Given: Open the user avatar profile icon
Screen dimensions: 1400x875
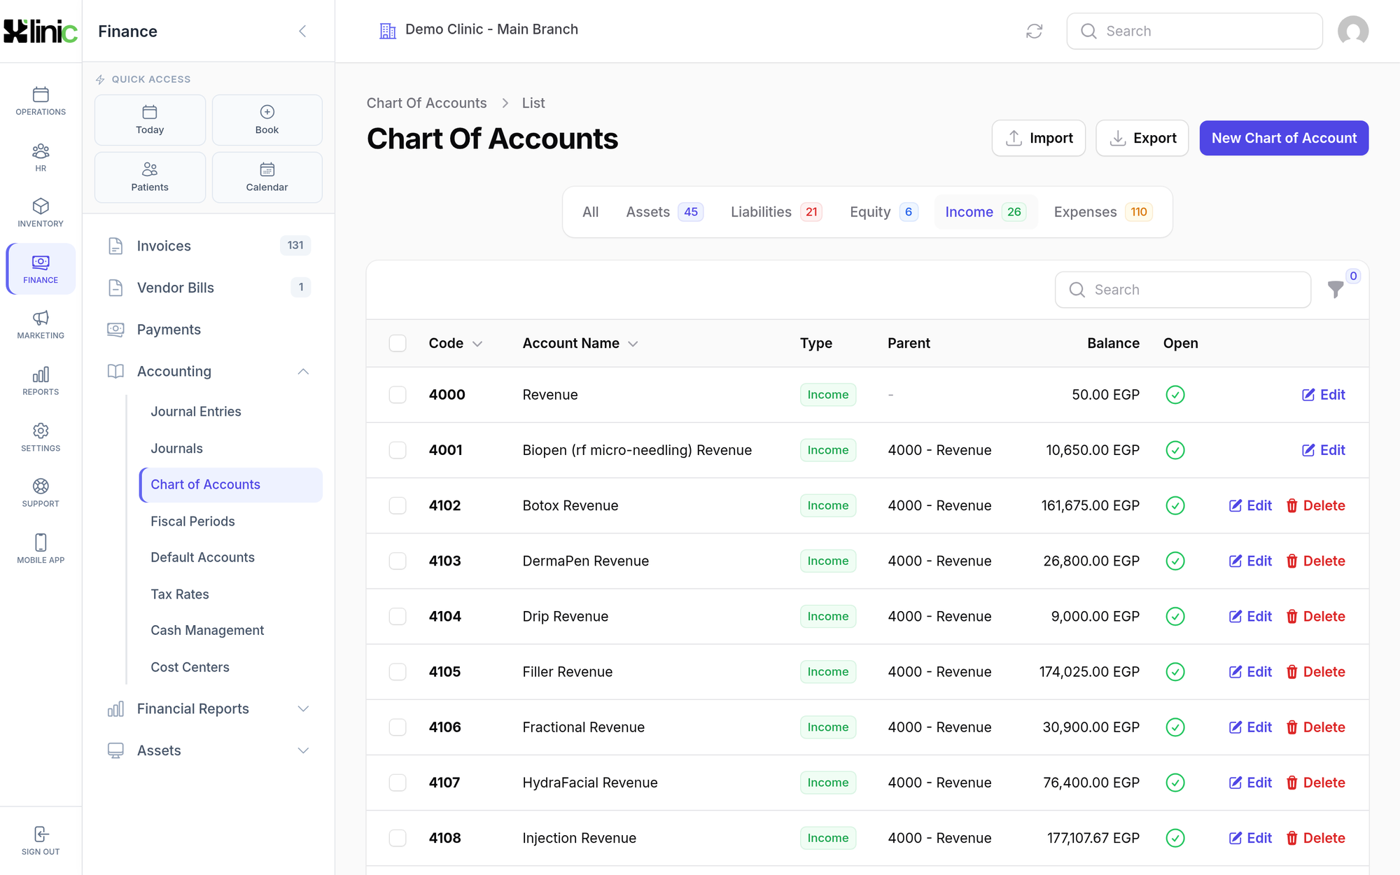Looking at the screenshot, I should coord(1352,31).
